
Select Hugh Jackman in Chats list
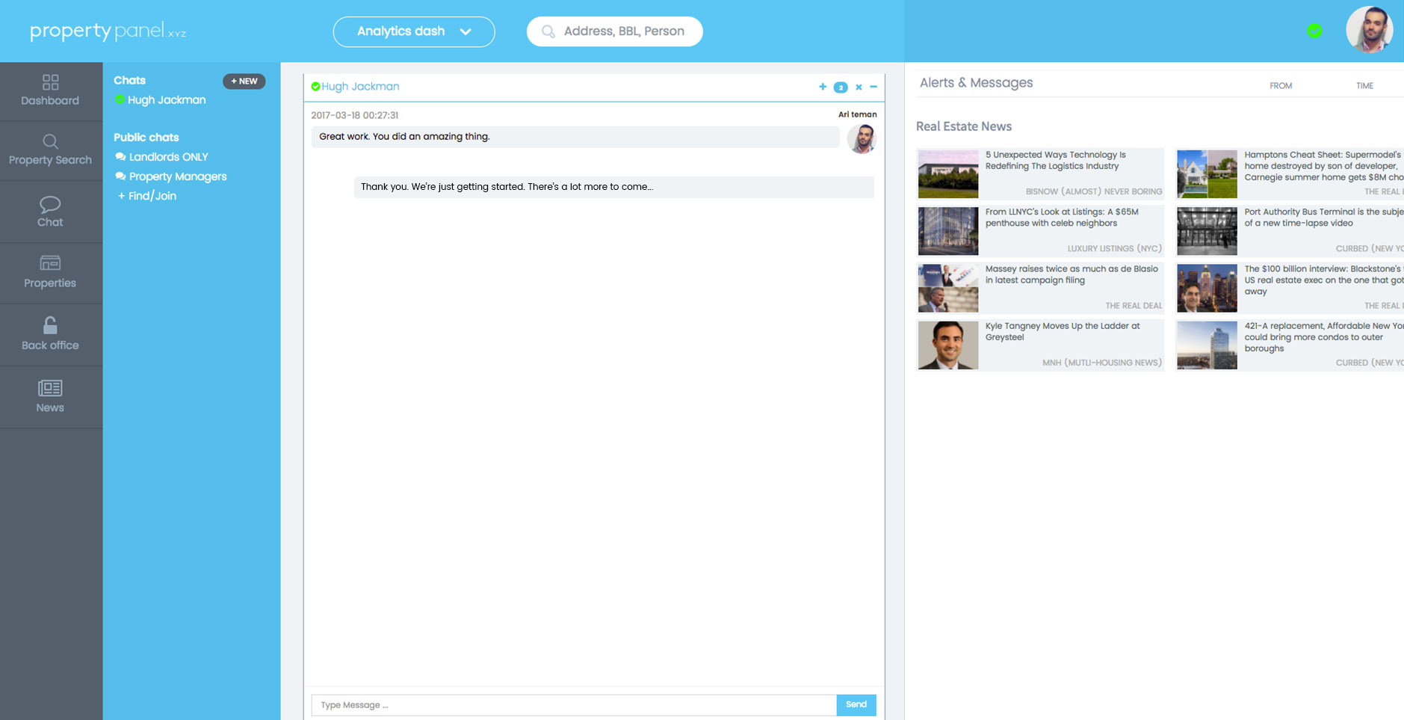166,100
